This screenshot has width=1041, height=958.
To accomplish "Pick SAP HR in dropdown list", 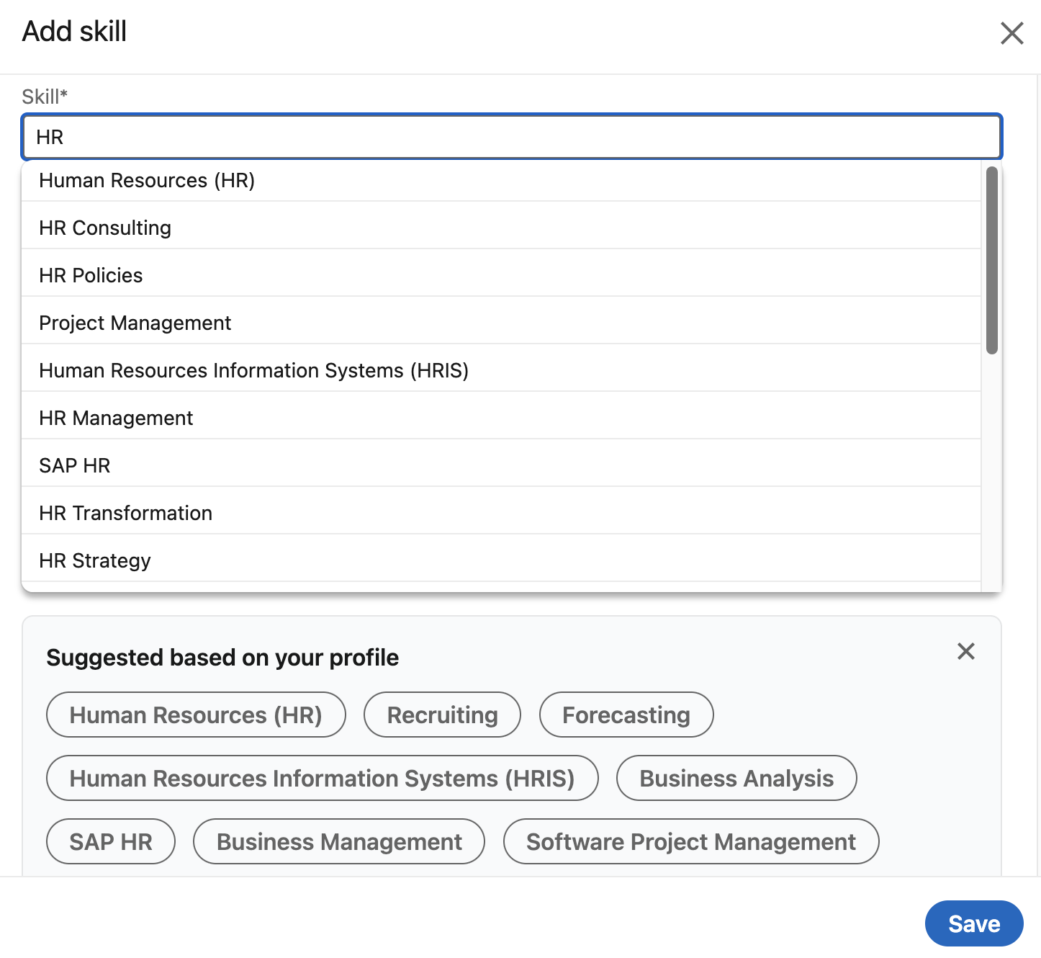I will 75,465.
